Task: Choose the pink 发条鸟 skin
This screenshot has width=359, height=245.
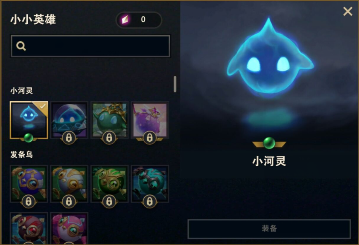Action: pyautogui.click(x=69, y=228)
